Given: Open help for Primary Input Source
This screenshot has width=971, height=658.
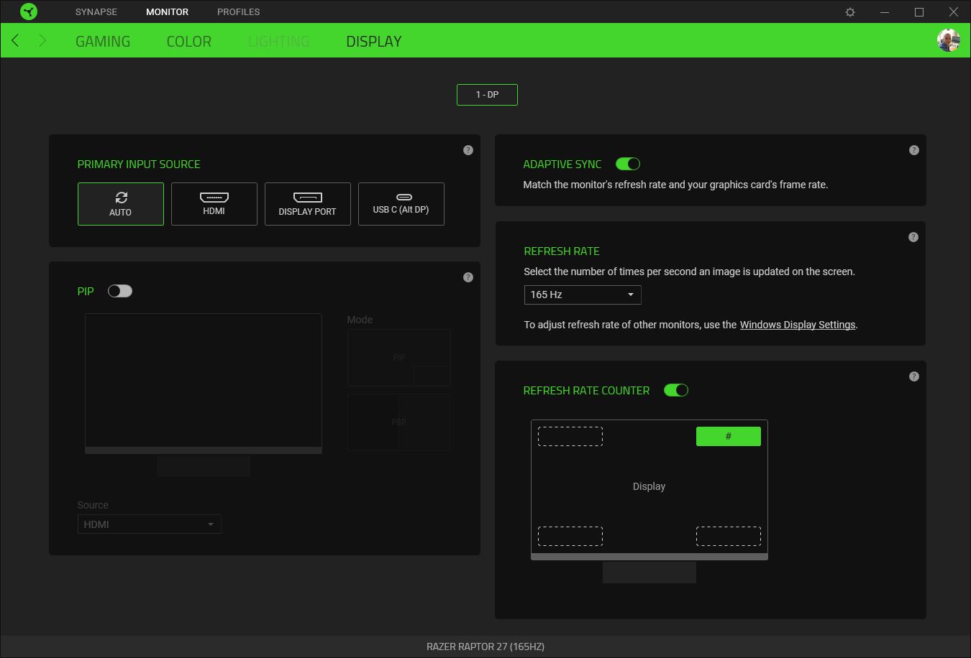Looking at the screenshot, I should (x=468, y=150).
